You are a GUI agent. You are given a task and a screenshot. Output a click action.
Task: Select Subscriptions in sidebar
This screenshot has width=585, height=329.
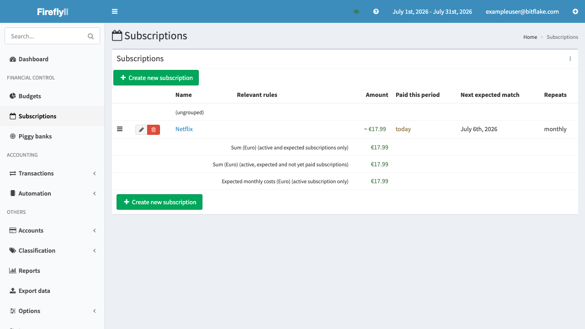[53, 116]
